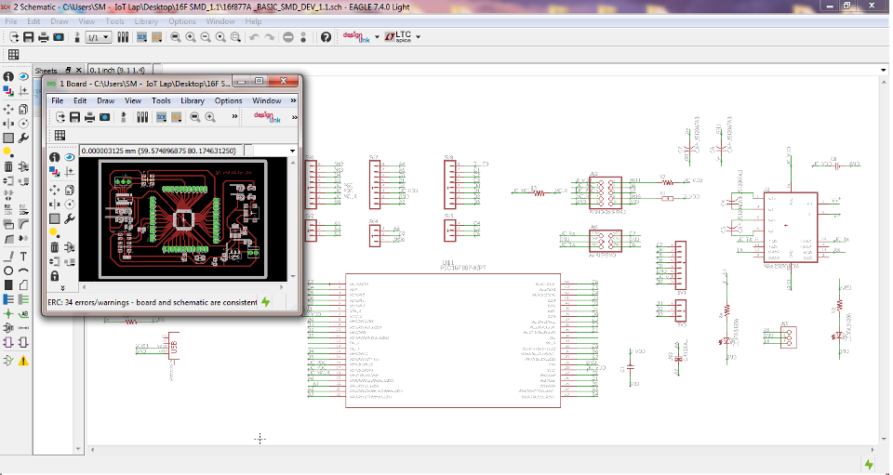
Task: Open View menu in Board window
Action: [133, 100]
